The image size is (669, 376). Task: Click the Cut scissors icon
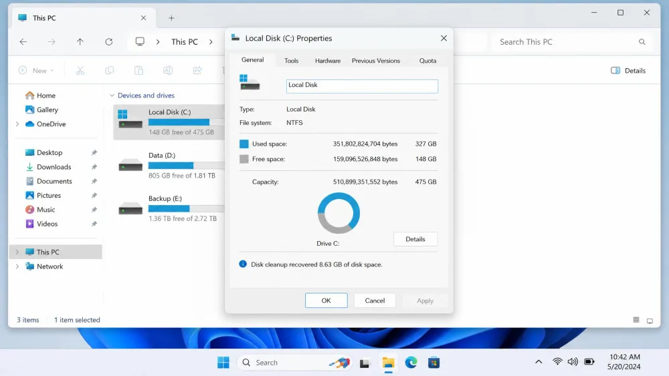[x=80, y=70]
